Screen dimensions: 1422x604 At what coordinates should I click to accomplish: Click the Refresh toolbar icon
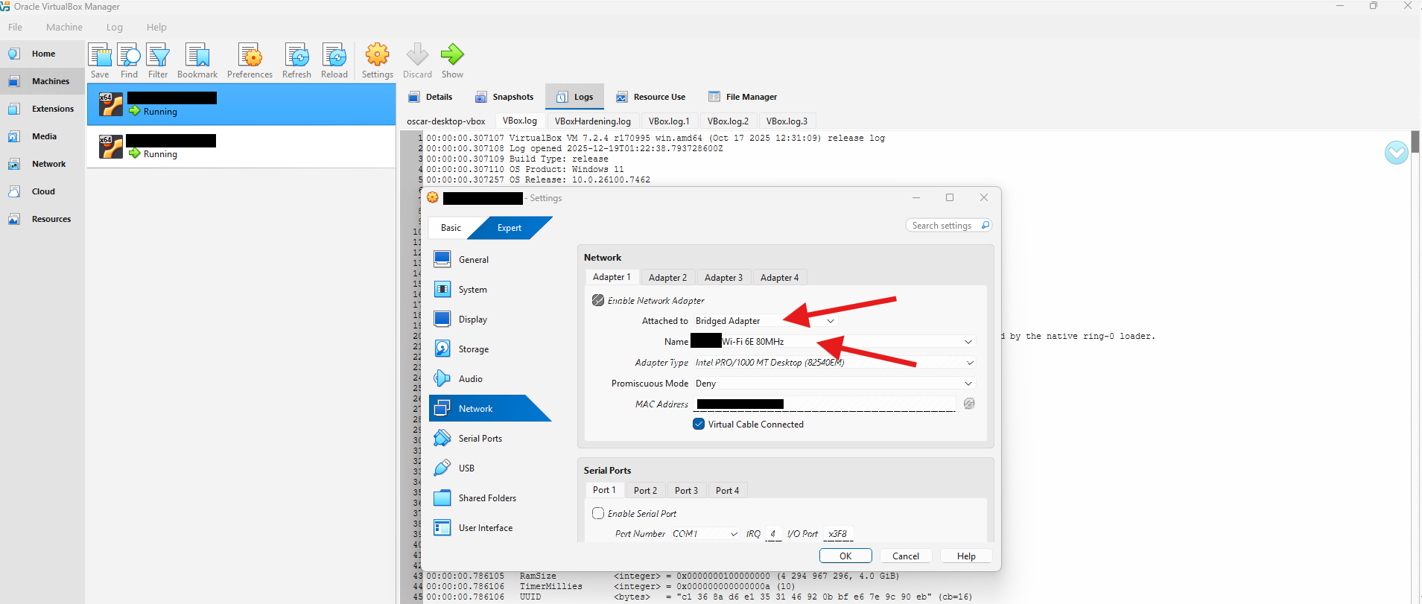tap(296, 61)
